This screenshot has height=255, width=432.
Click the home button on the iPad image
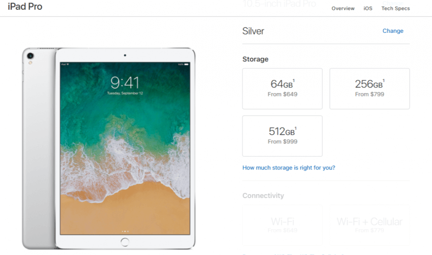(125, 242)
